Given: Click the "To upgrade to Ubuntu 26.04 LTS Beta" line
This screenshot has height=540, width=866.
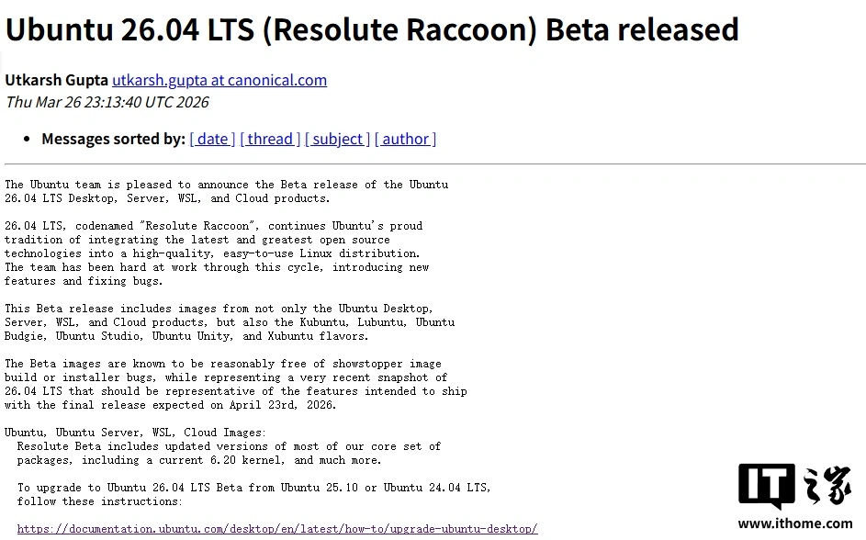Looking at the screenshot, I should point(253,488).
